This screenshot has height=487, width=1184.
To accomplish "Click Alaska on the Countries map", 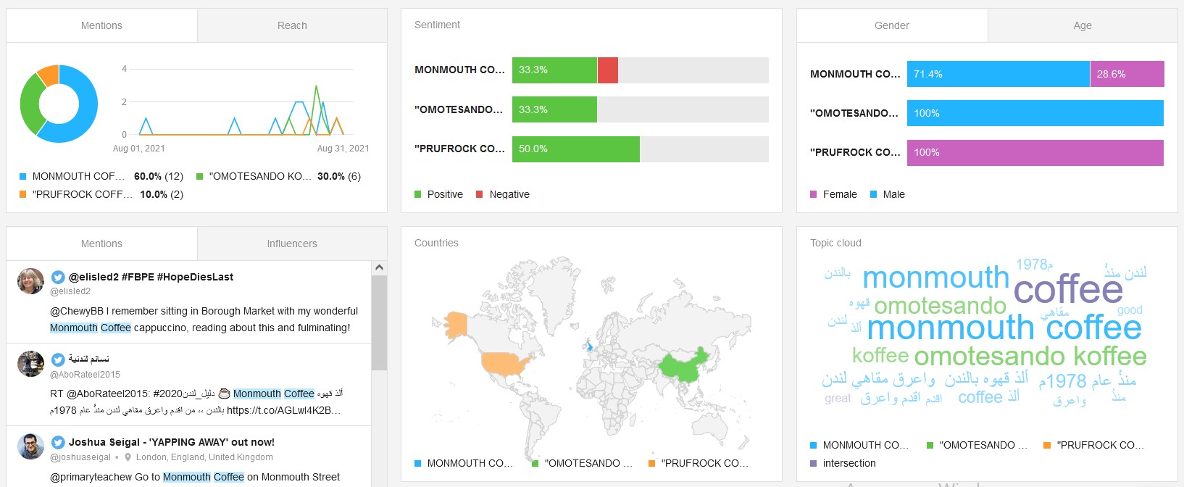I will click(456, 325).
